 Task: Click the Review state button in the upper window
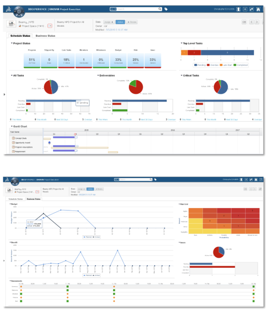tap(132, 22)
